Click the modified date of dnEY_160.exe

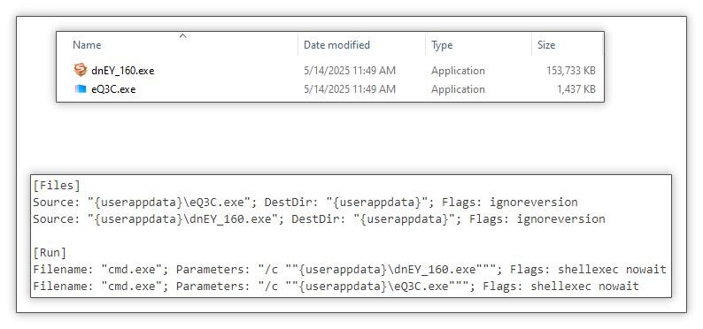(x=350, y=71)
